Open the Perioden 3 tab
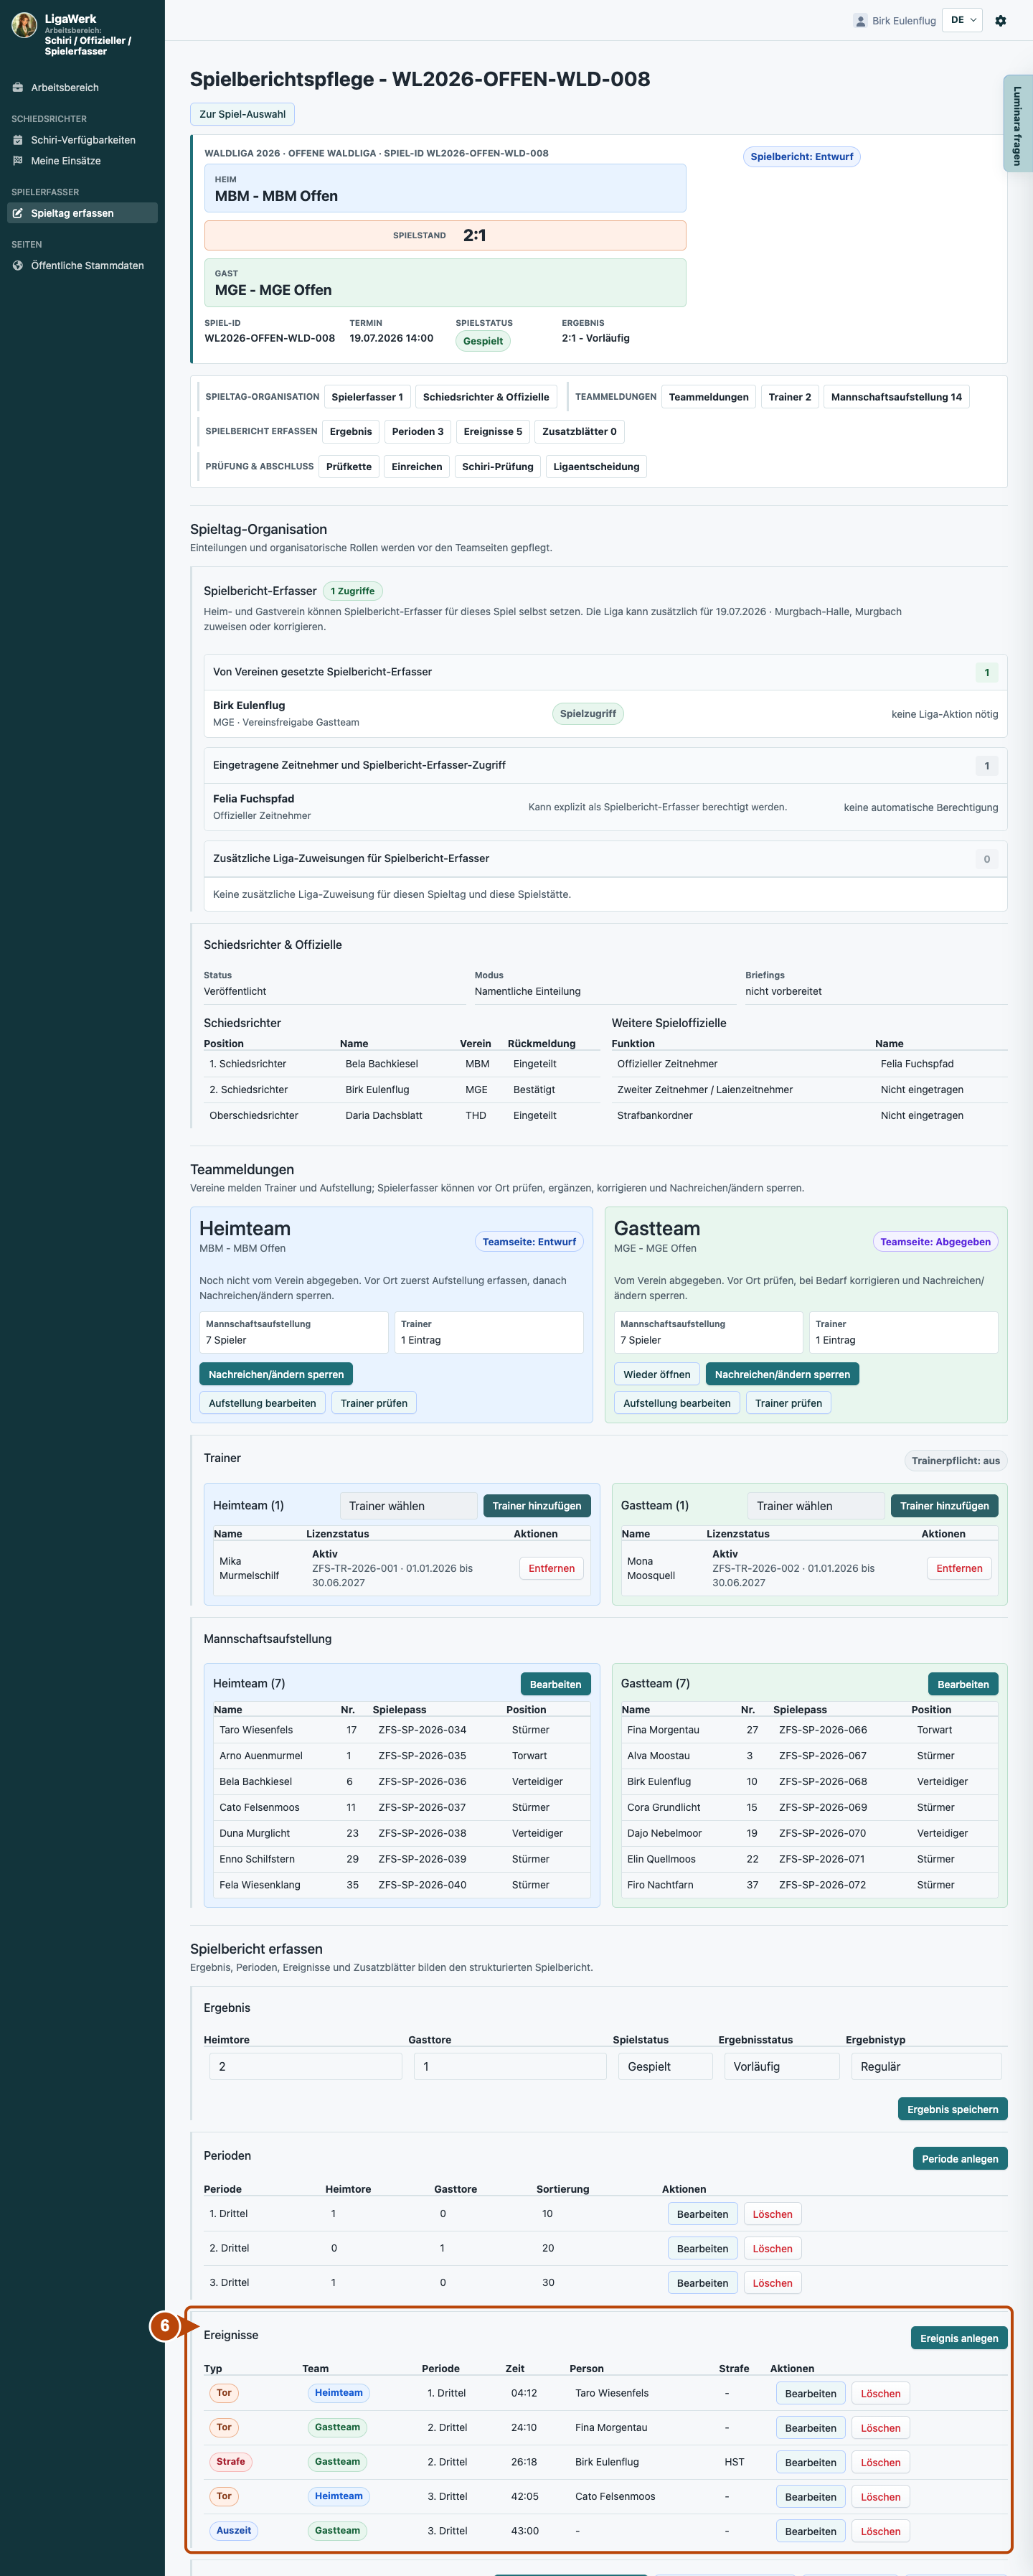The width and height of the screenshot is (1033, 2576). pos(418,432)
